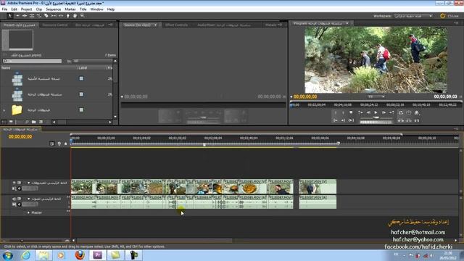Go to previous edit point in Program monitor
The width and height of the screenshot is (464, 261).
pos(360,113)
